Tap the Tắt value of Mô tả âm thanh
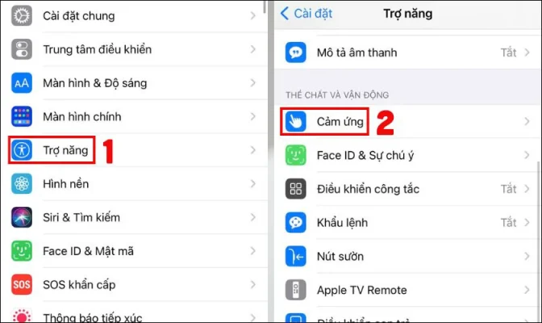This screenshot has height=323, width=542. coord(508,52)
